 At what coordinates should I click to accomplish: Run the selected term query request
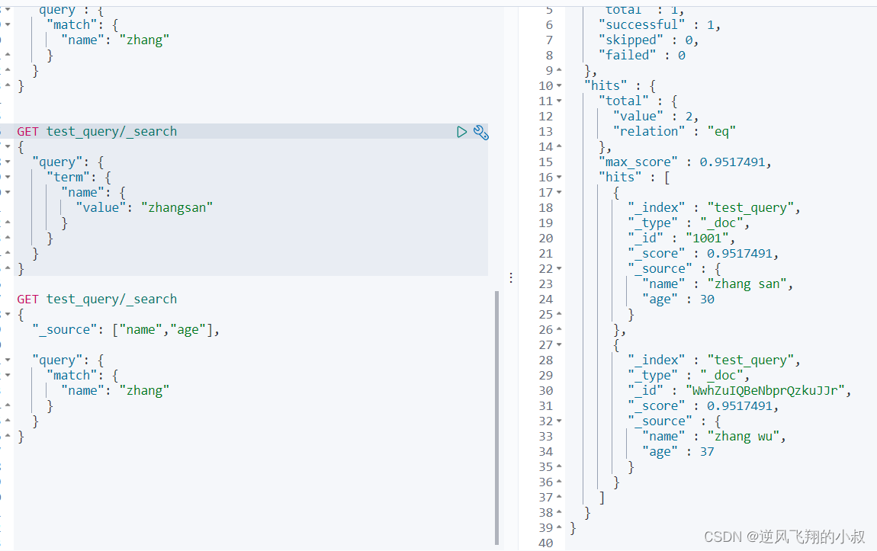click(461, 132)
